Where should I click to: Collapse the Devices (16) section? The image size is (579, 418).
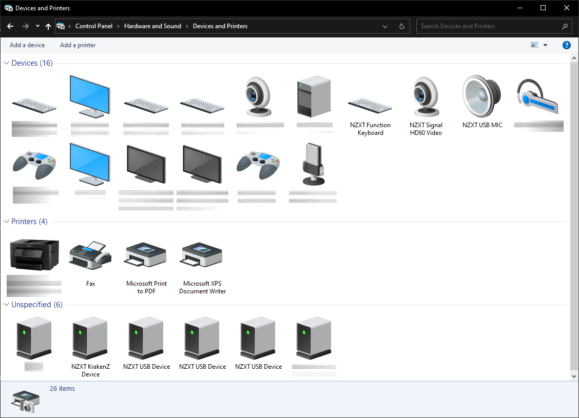pos(6,63)
